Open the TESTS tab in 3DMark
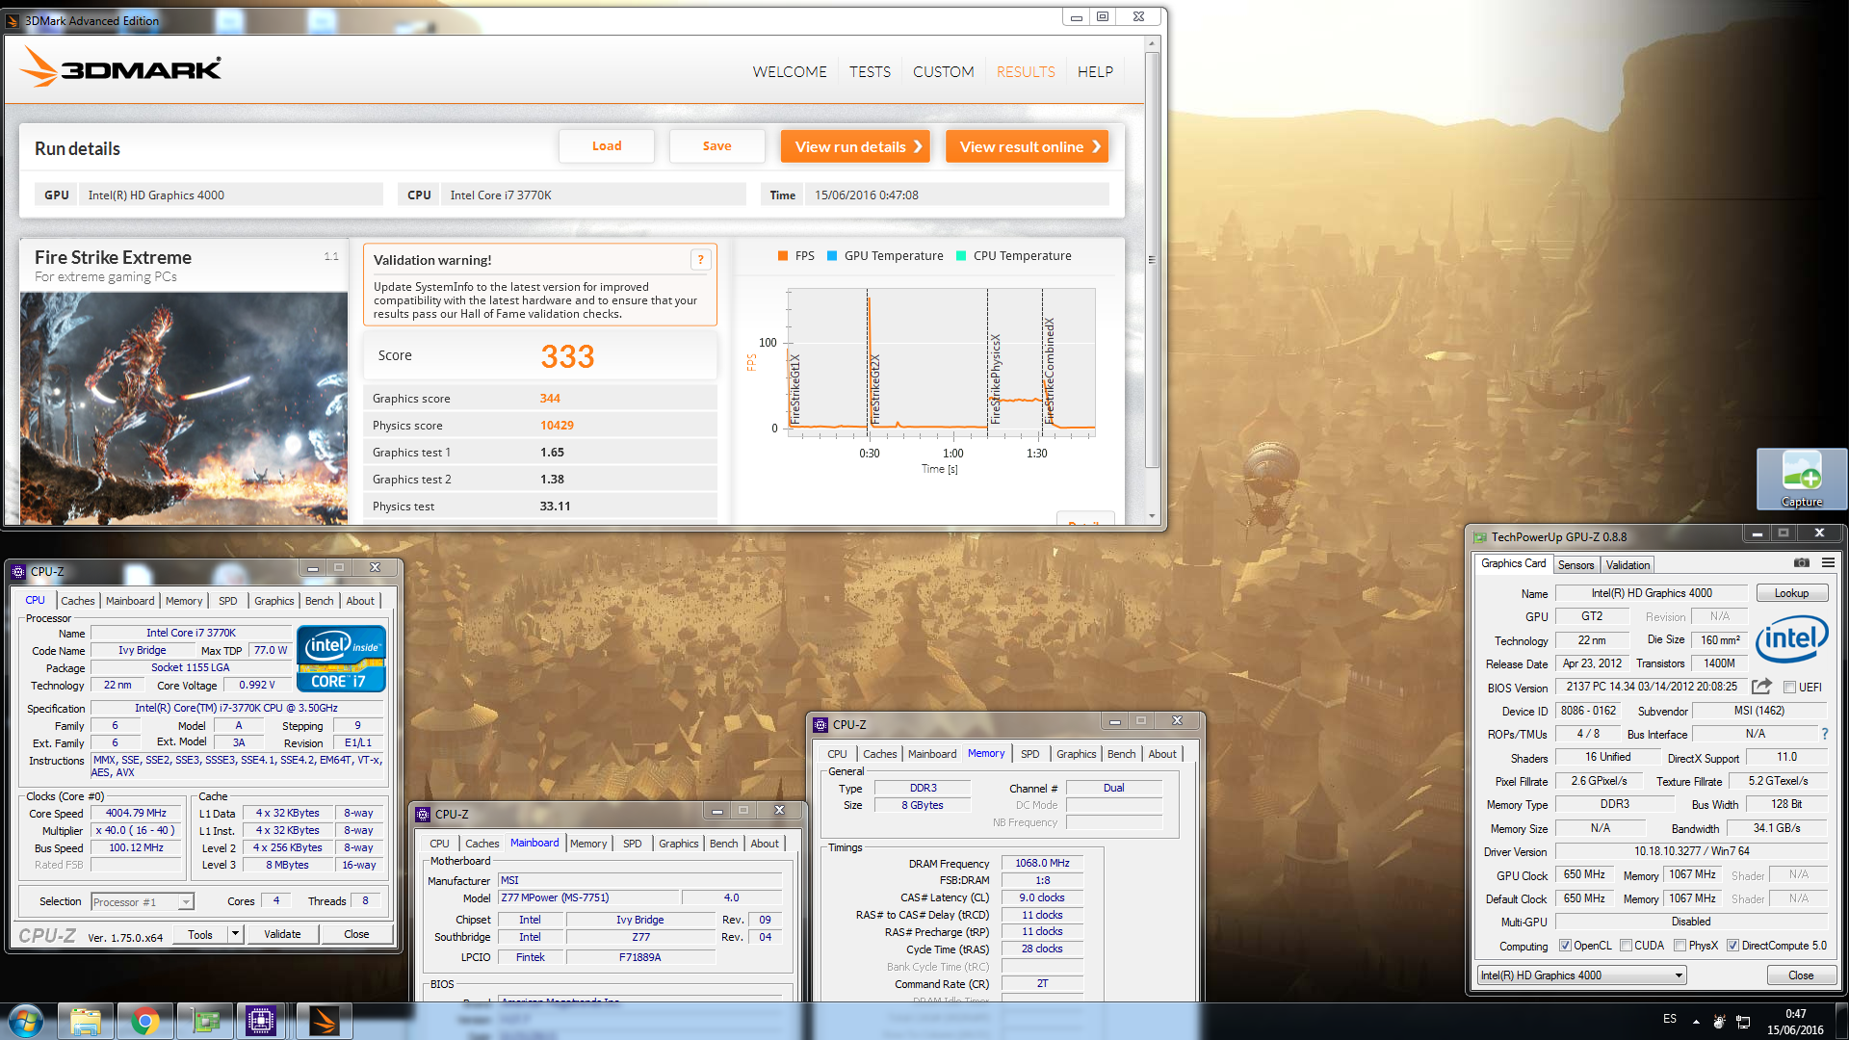 point(870,71)
